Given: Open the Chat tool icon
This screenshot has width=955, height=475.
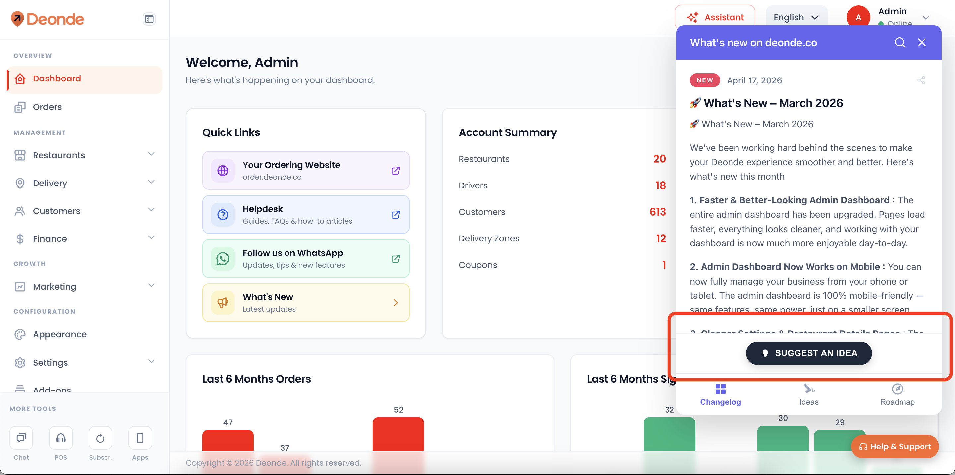Looking at the screenshot, I should point(21,438).
